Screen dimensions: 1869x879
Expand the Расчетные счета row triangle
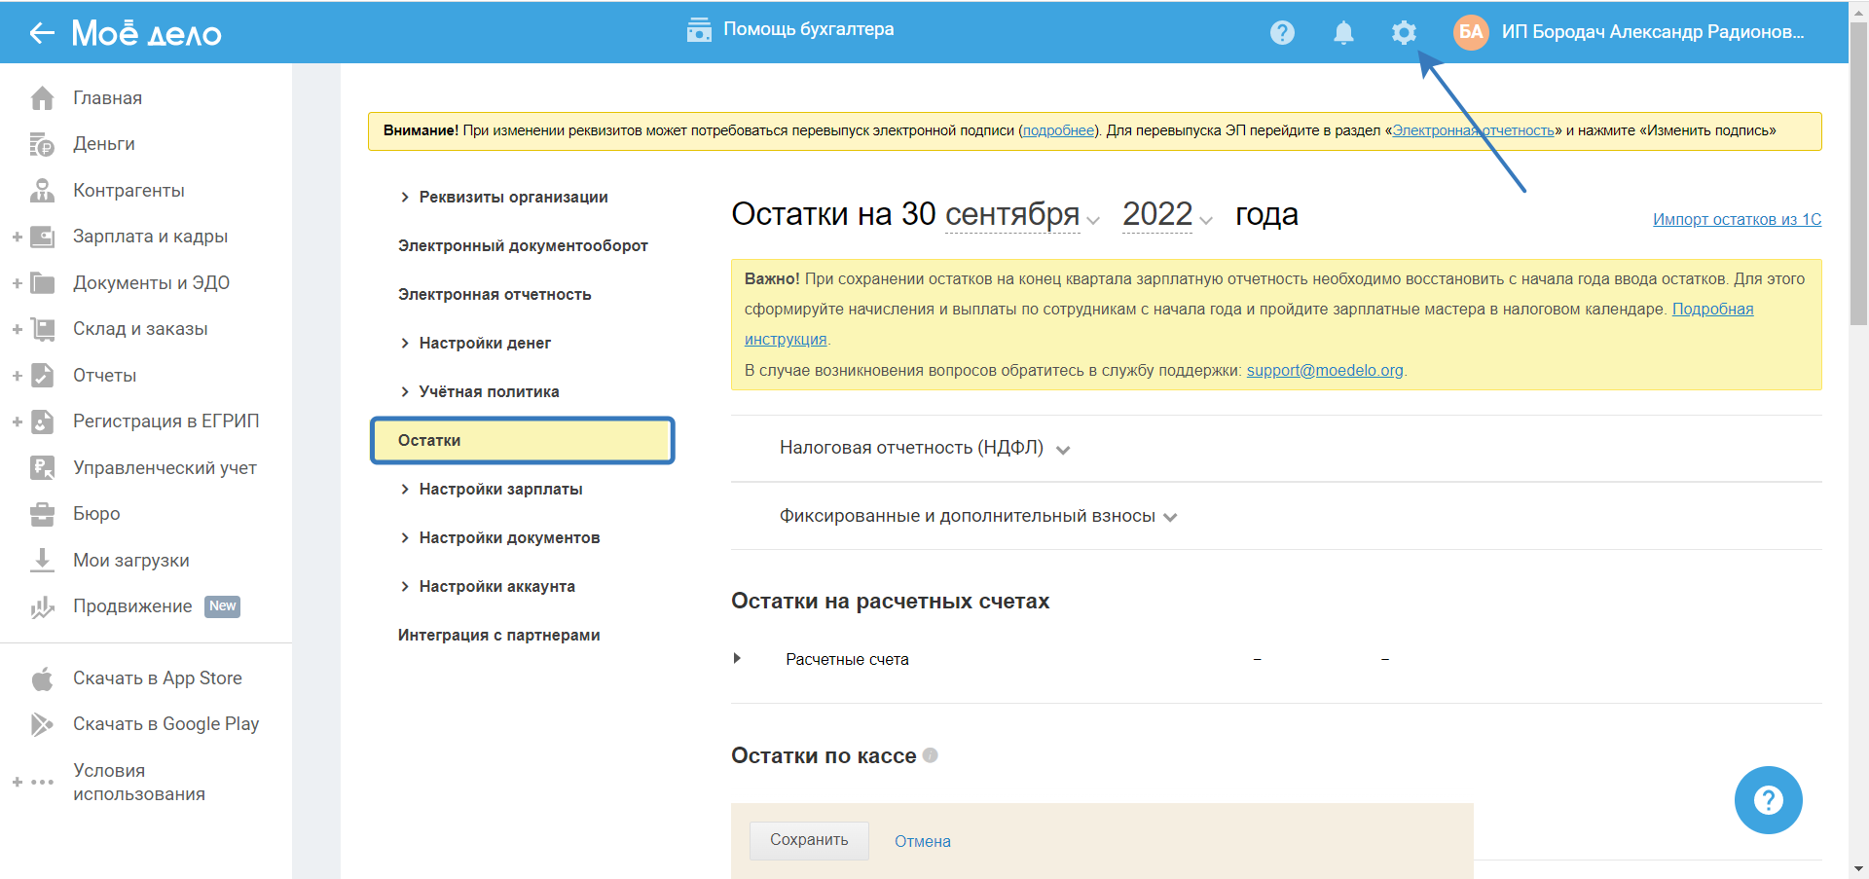[x=737, y=659]
